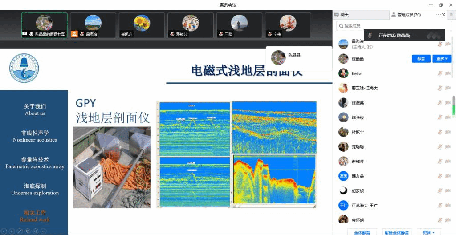This screenshot has height=235, width=456.
Task: Toggle microphone for 胡家祯
Action: [x=440, y=191]
